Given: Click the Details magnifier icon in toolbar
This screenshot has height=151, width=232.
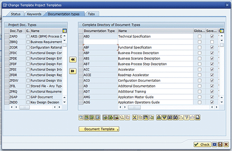Looking at the screenshot, I should [x=81, y=117].
